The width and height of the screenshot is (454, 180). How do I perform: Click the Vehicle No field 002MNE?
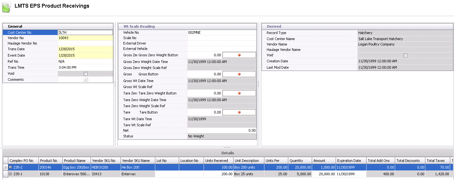point(221,32)
